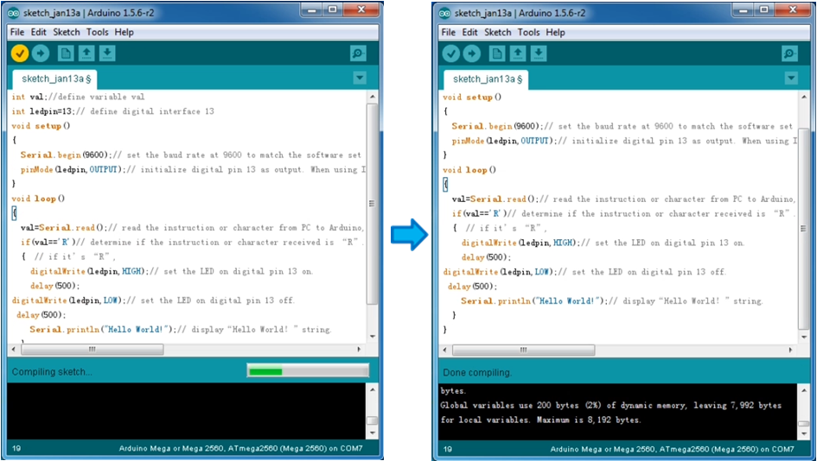Screen dimensions: 817x461
Task: Open tab dropdown menu in left window
Action: (360, 78)
